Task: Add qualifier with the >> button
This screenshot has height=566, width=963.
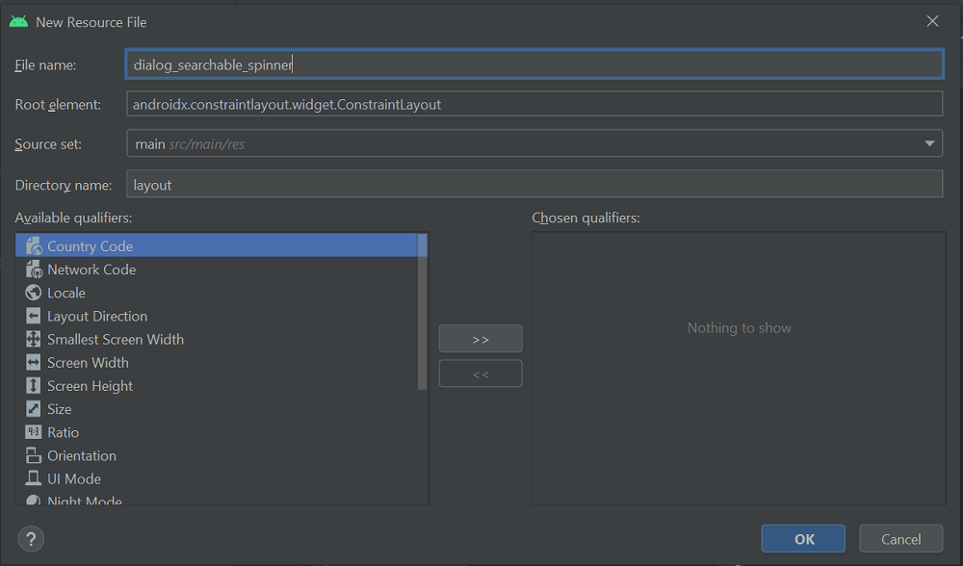Action: coord(481,338)
